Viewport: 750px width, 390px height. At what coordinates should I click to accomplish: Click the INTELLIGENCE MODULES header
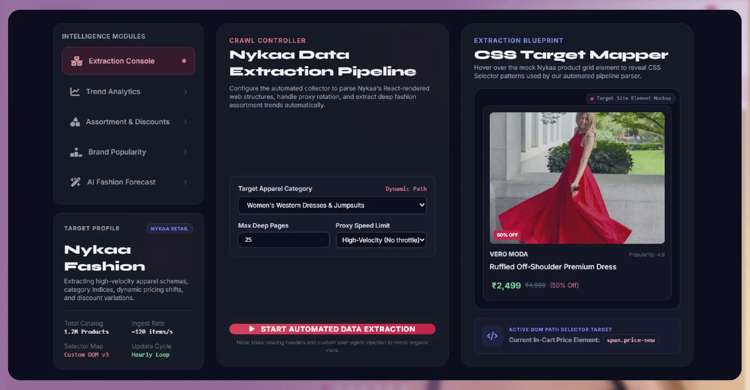click(104, 37)
